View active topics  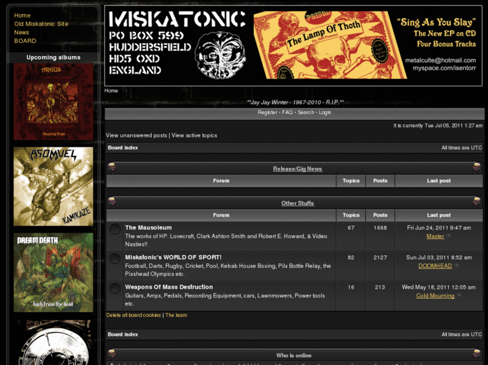[194, 135]
